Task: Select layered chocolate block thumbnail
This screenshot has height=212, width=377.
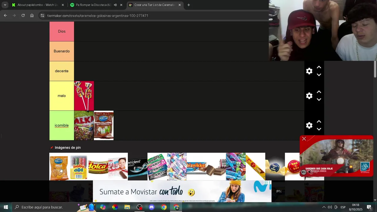Action: [x=216, y=166]
